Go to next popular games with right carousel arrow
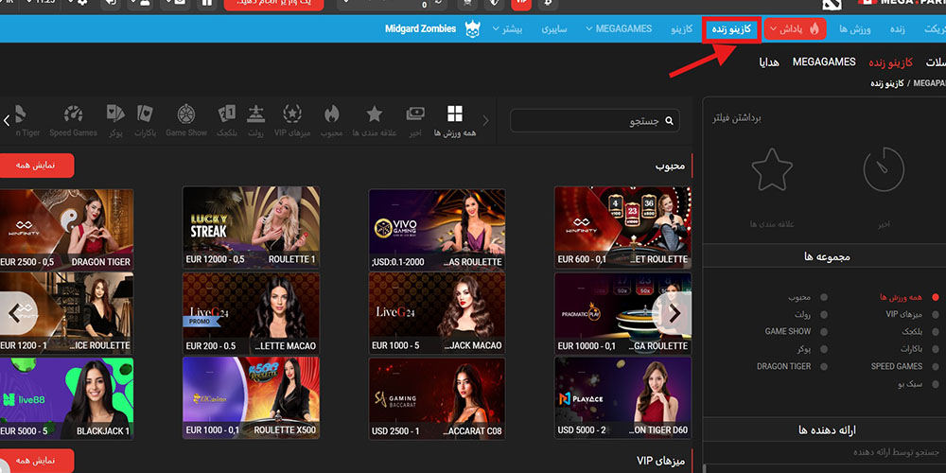This screenshot has height=473, width=946. (x=674, y=313)
